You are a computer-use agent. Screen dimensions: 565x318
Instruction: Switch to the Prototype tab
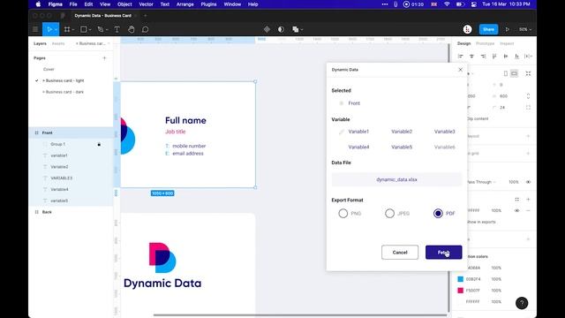pos(485,43)
